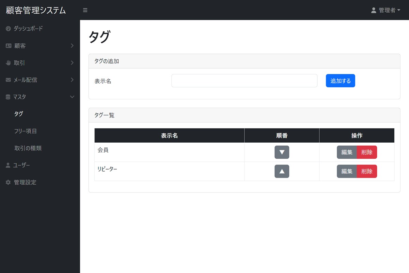409x273 pixels.
Task: Click the タグの追加 card header
Action: [244, 61]
